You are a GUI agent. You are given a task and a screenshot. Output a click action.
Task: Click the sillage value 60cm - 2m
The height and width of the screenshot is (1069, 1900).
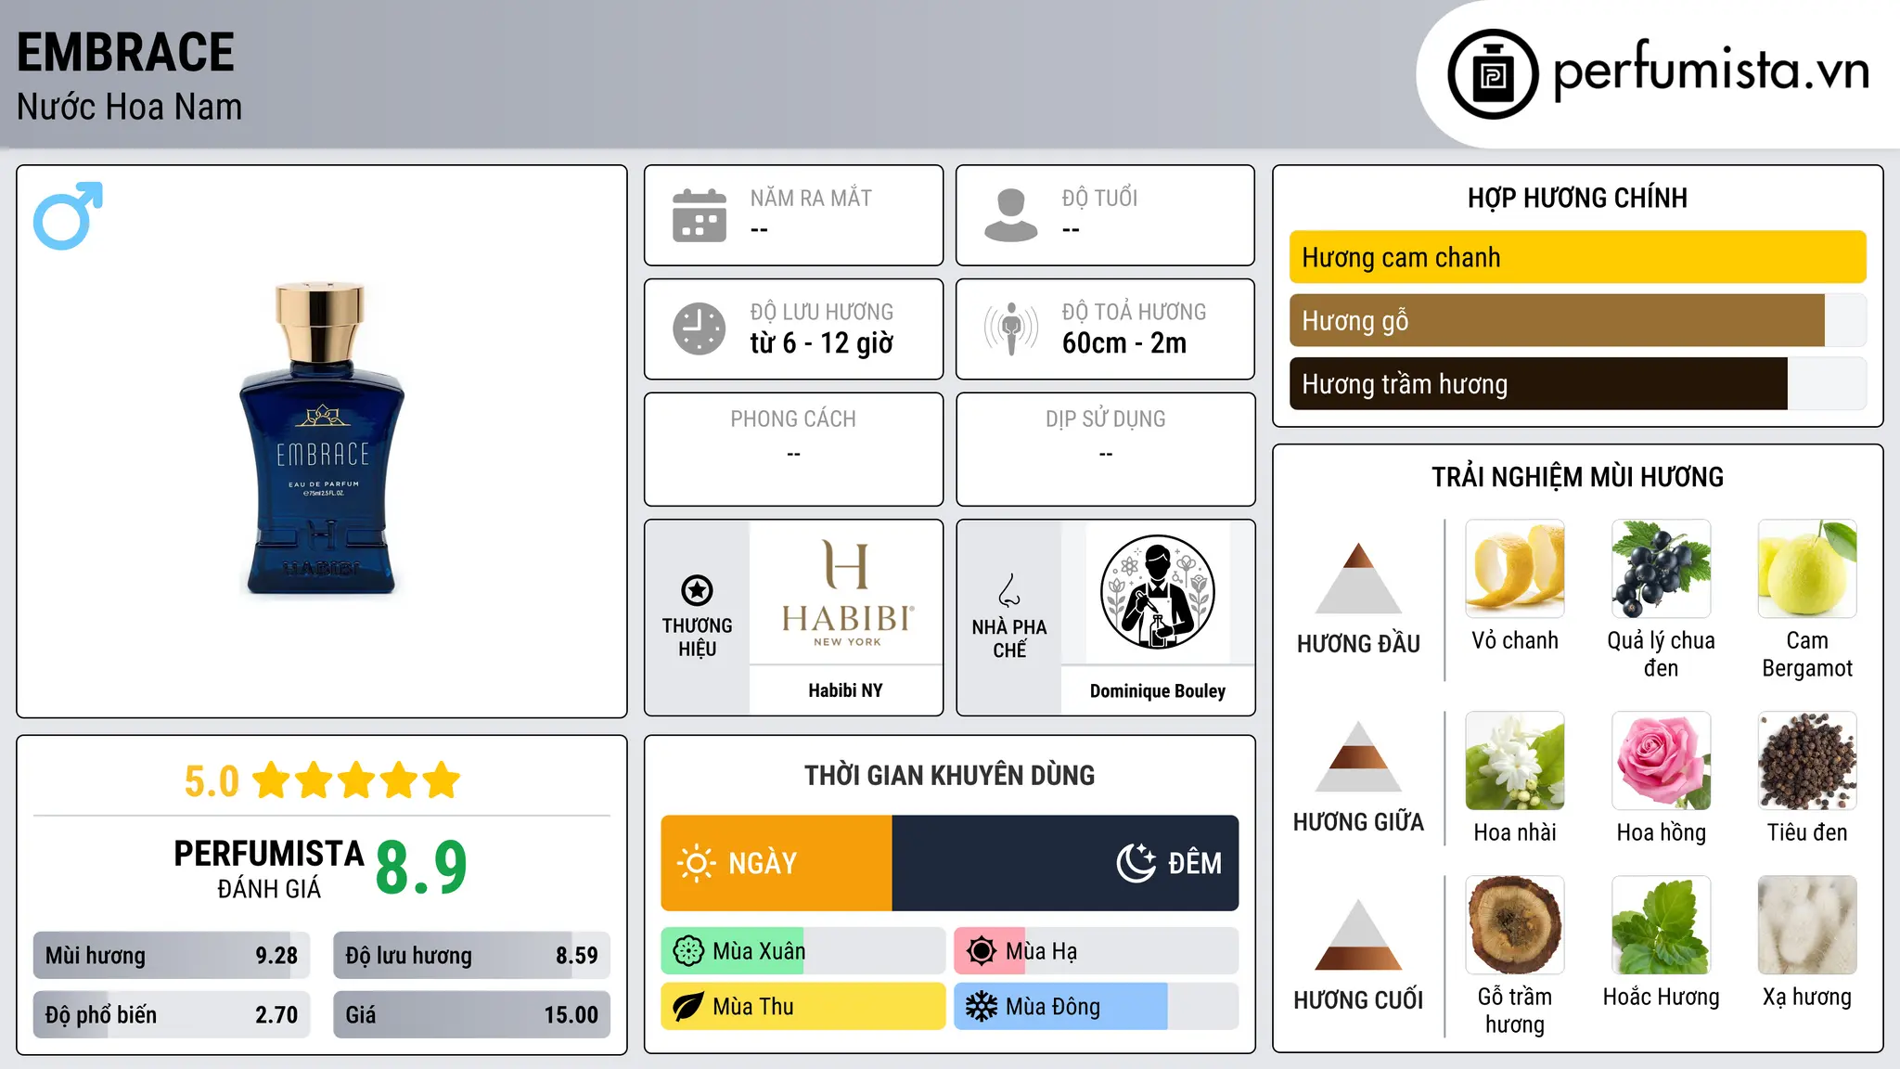tap(1124, 343)
